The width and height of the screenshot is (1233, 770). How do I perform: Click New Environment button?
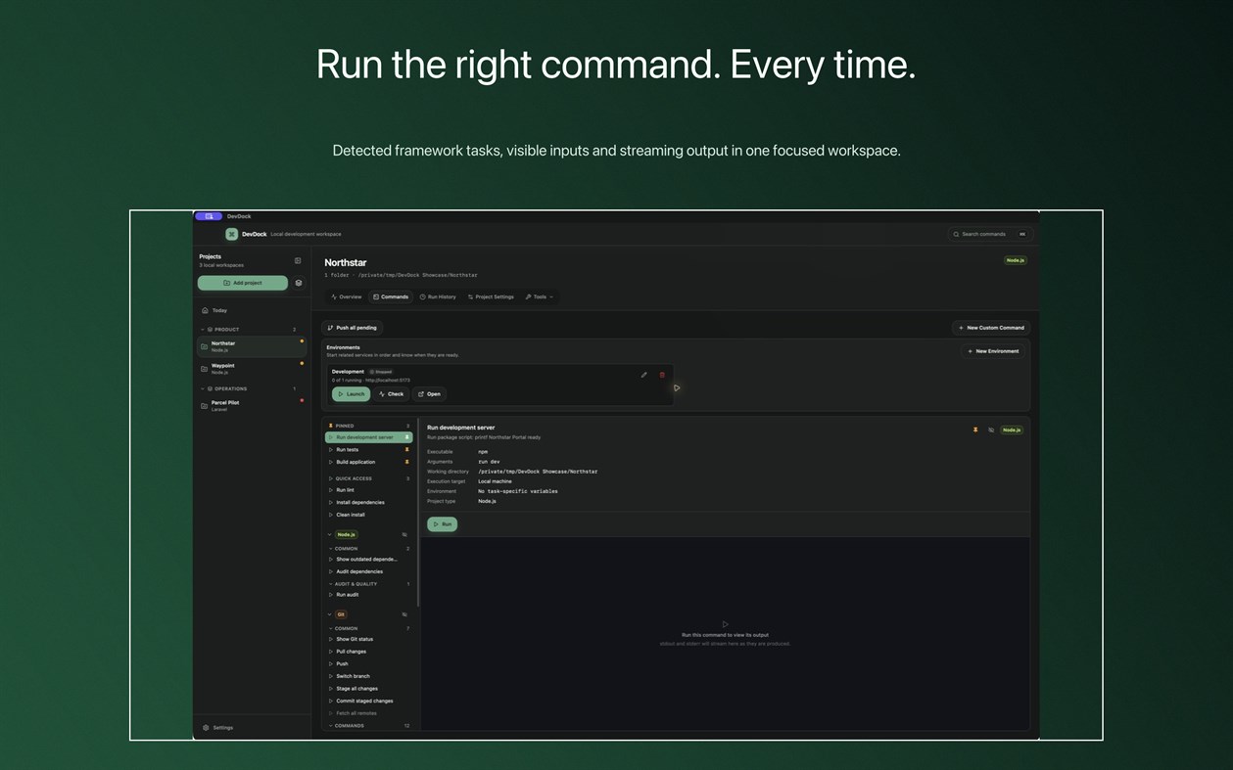tap(993, 351)
